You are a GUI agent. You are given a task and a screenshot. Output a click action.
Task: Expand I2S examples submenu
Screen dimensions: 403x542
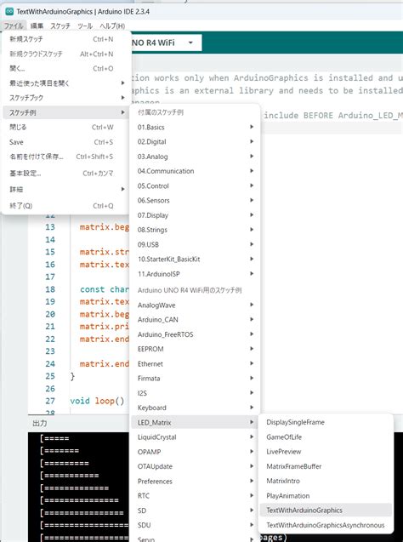tap(195, 393)
